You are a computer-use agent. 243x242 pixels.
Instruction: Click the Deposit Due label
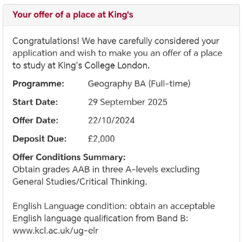40,139
